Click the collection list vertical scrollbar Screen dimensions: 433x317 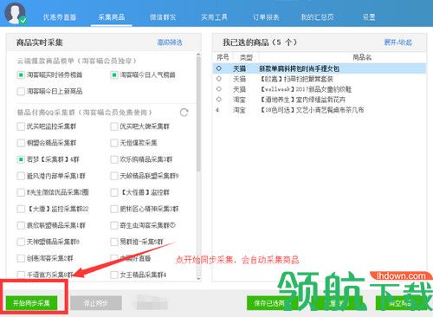point(198,114)
